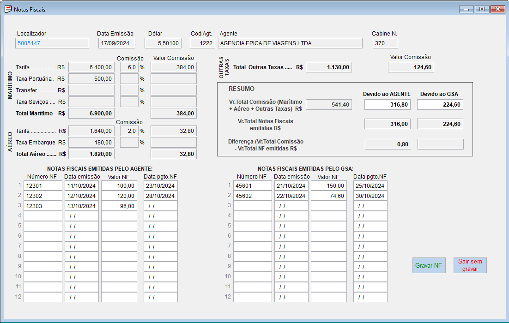Viewport: 509px width, 323px height.
Task: Click the Notas Fiscais window title icon
Action: tap(8, 9)
